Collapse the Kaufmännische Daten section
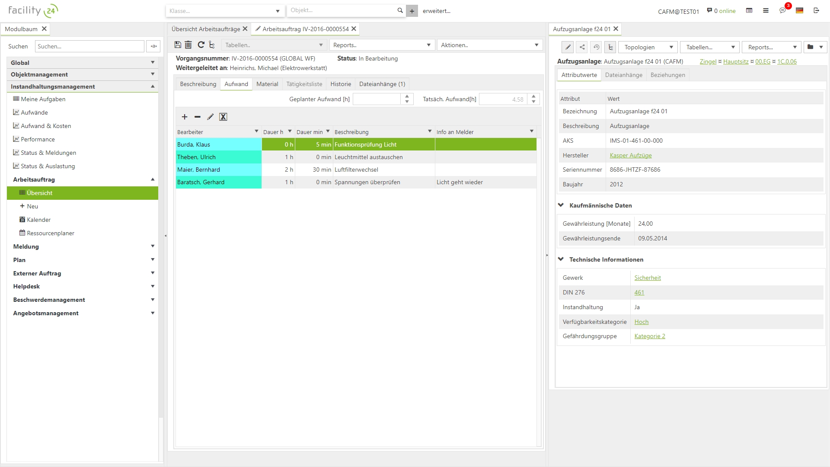The width and height of the screenshot is (830, 467). coord(561,205)
